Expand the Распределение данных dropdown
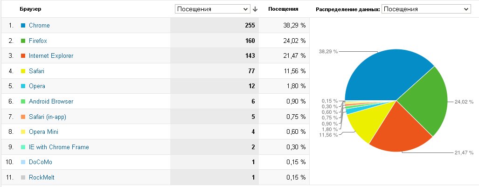Screen dimensions: 479x187 tap(426, 9)
